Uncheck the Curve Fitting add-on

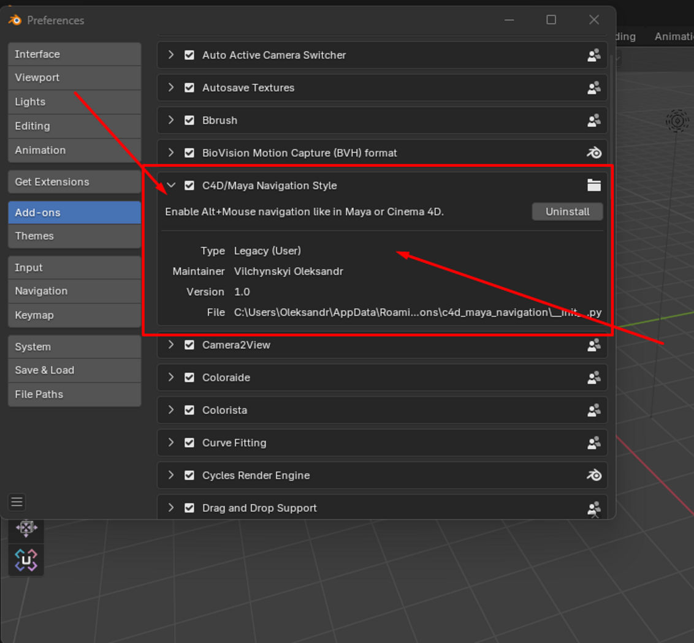point(189,443)
